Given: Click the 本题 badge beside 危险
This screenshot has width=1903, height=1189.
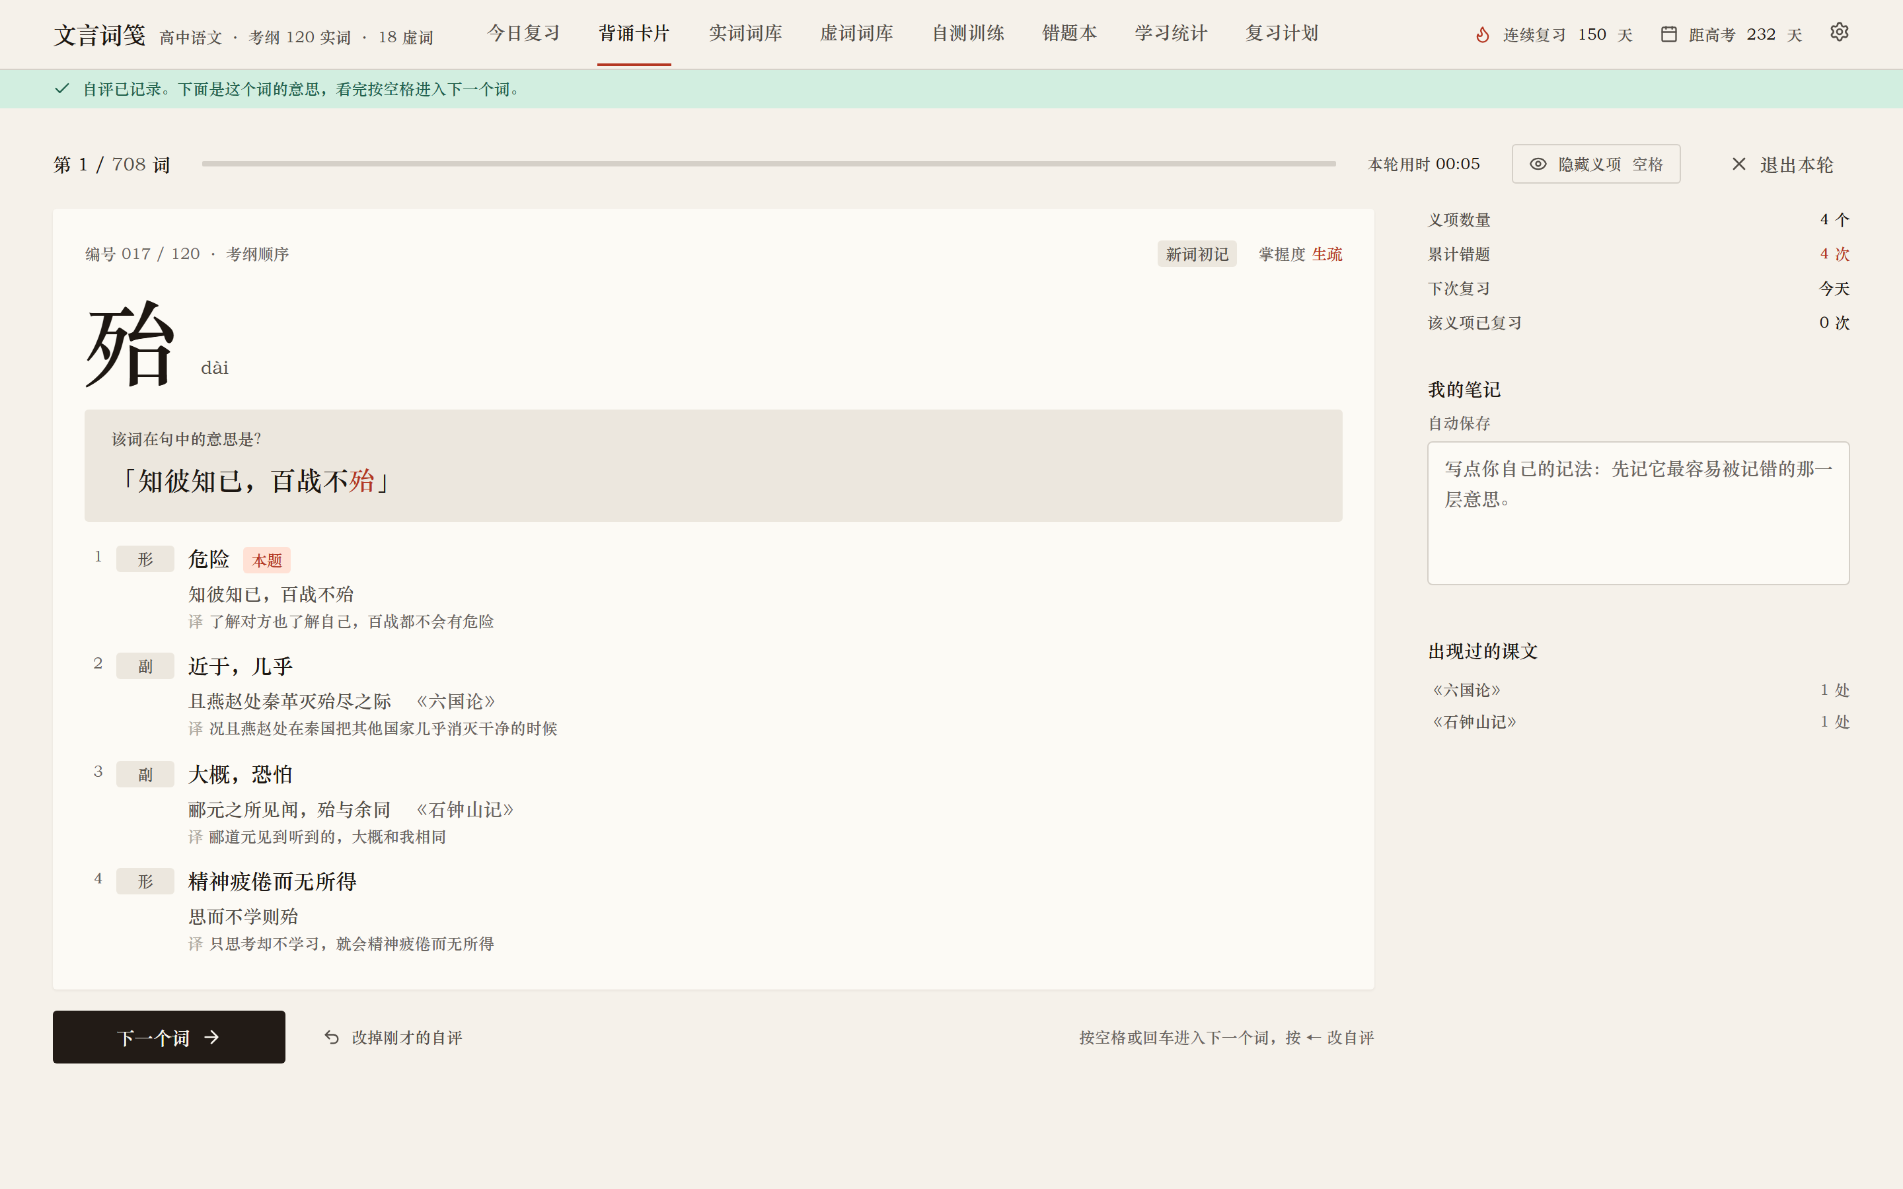Looking at the screenshot, I should [x=266, y=560].
